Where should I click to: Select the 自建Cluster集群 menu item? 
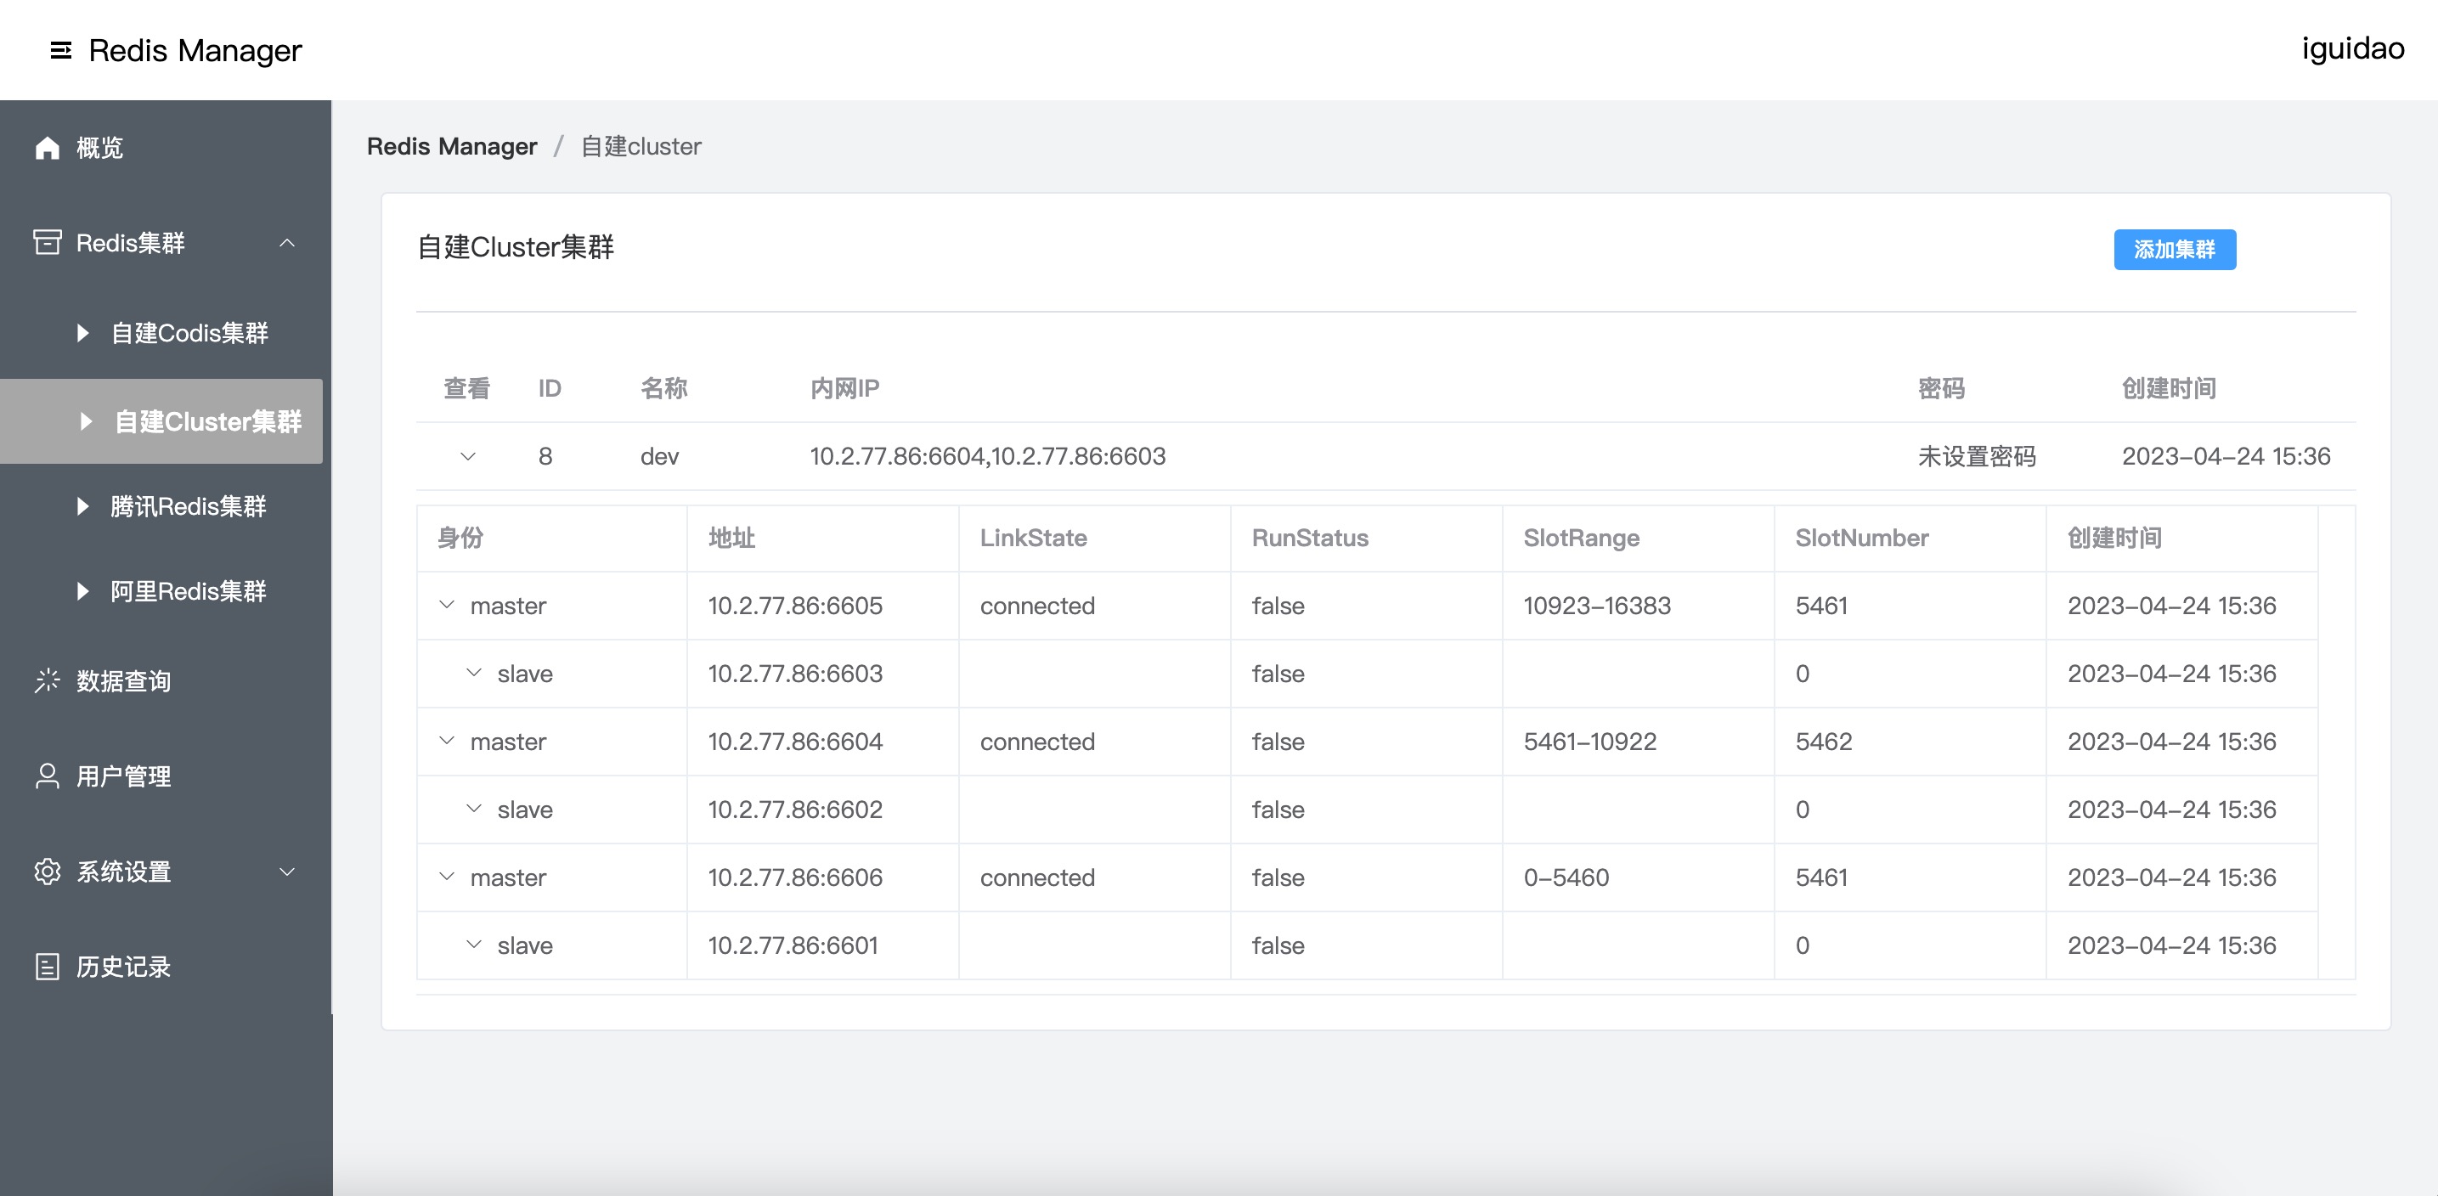(206, 422)
